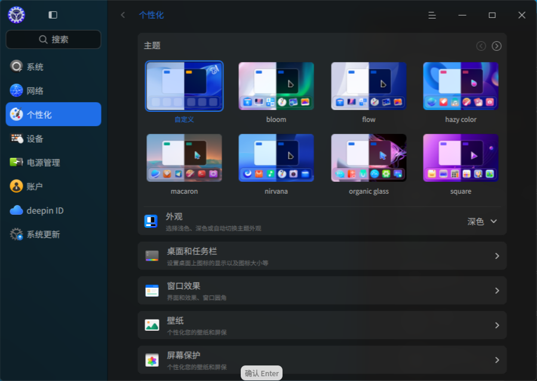Open the 深色 appearance dropdown
537x381 pixels.
[482, 221]
